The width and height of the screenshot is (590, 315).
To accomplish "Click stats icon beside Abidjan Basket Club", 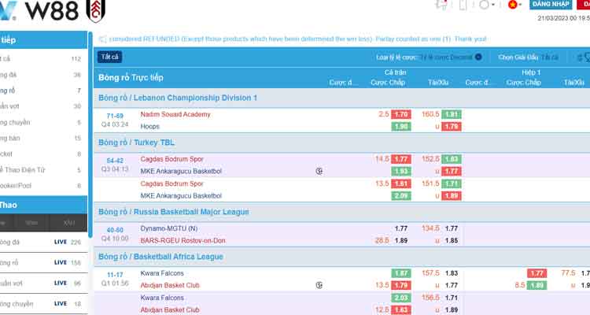I will click(x=319, y=285).
